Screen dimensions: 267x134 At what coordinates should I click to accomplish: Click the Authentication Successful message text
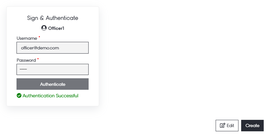(x=50, y=96)
